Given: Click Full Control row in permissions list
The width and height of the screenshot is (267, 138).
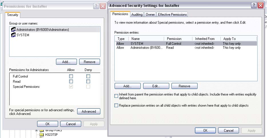Looking at the screenshot, I should pyautogui.click(x=55, y=76).
